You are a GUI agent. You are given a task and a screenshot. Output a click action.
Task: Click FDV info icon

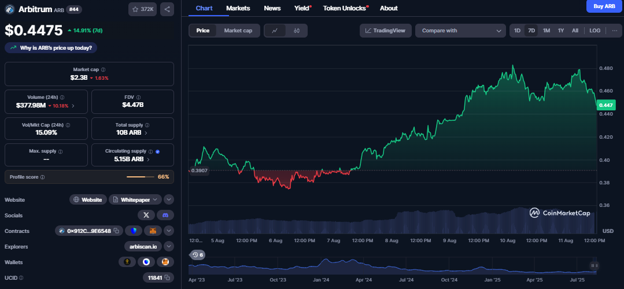tap(138, 98)
